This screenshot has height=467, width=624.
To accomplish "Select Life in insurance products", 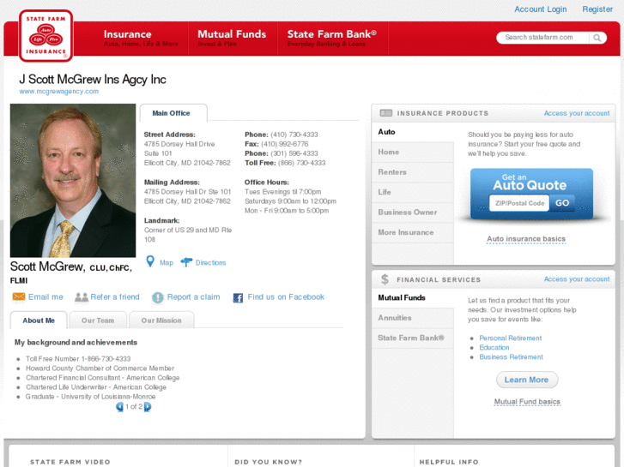I will 413,192.
